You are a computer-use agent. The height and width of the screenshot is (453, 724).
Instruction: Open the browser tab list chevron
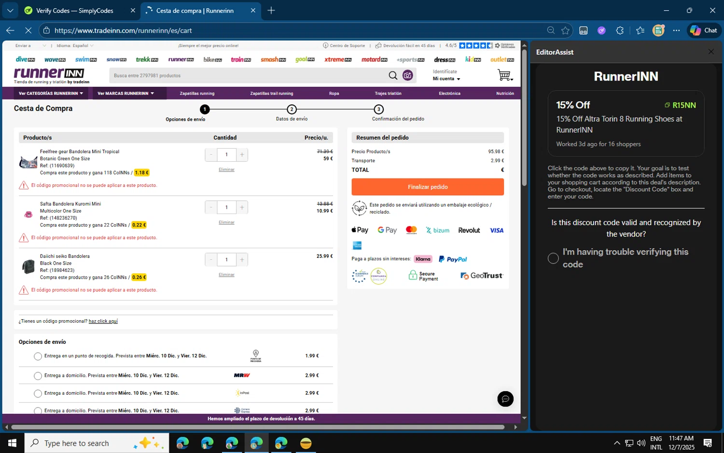click(x=10, y=10)
